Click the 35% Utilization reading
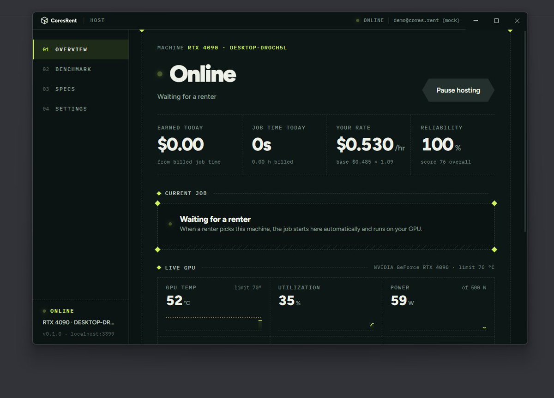This screenshot has width=554, height=398. pos(289,301)
